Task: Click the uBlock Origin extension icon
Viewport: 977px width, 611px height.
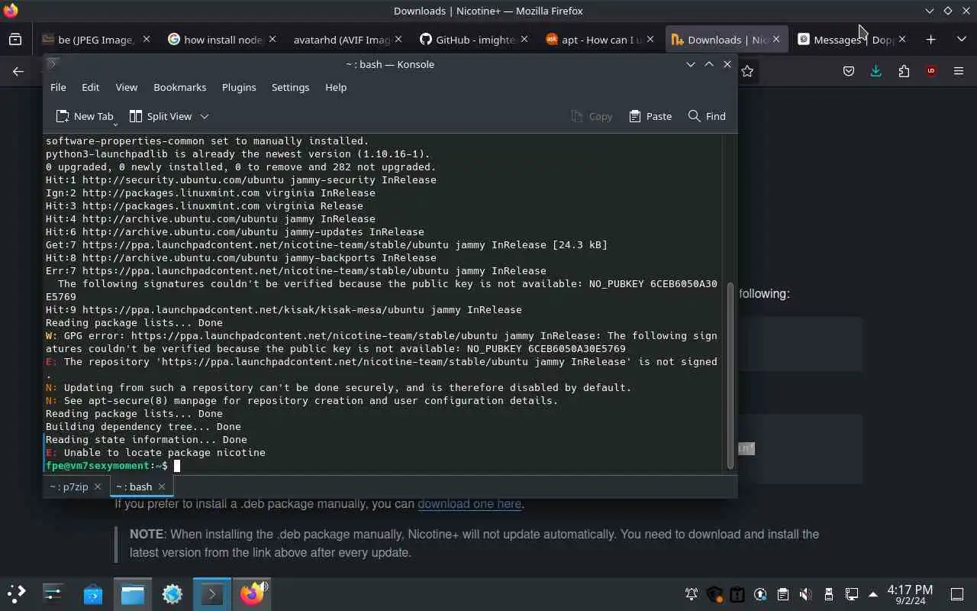Action: pyautogui.click(x=930, y=71)
